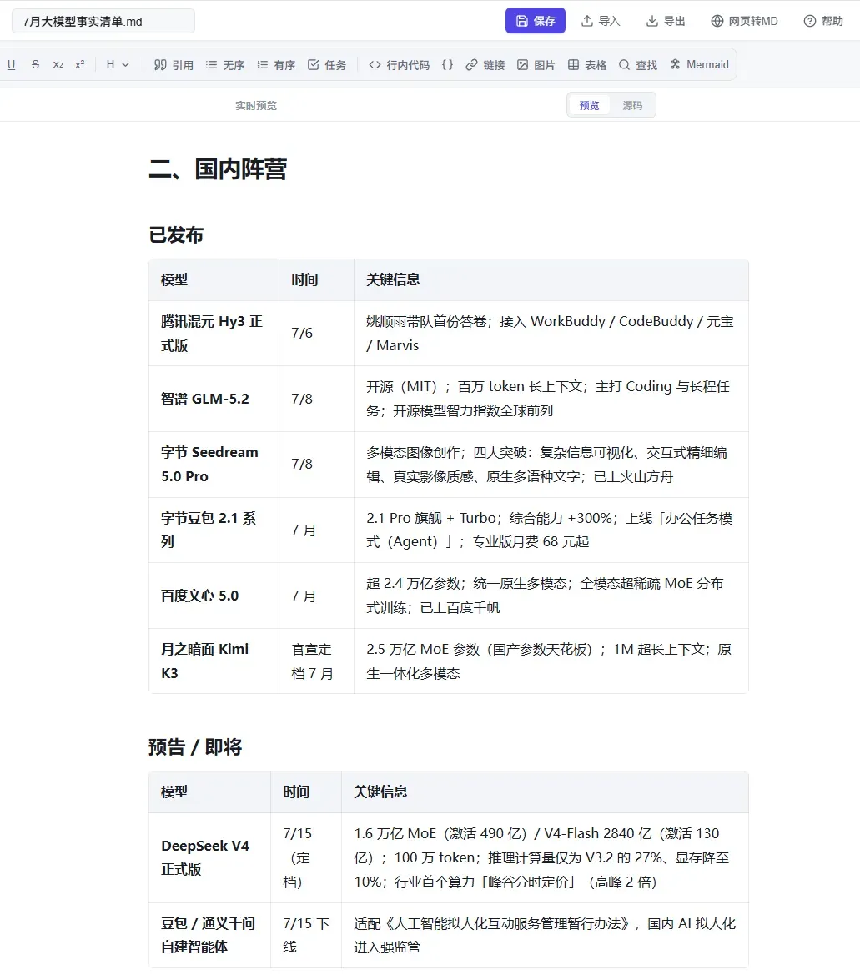Select the cell 百度文心 5.0
The width and height of the screenshot is (860, 980).
click(214, 596)
